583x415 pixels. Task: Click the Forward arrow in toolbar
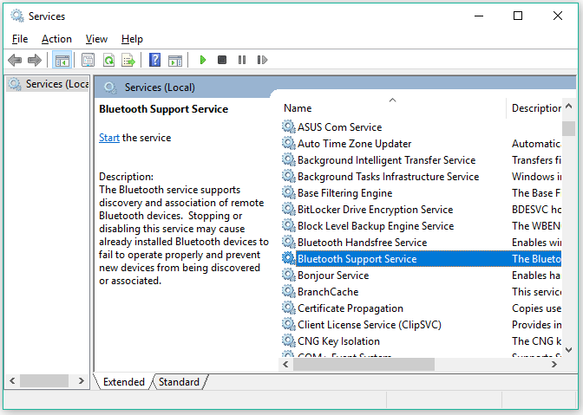[x=35, y=60]
